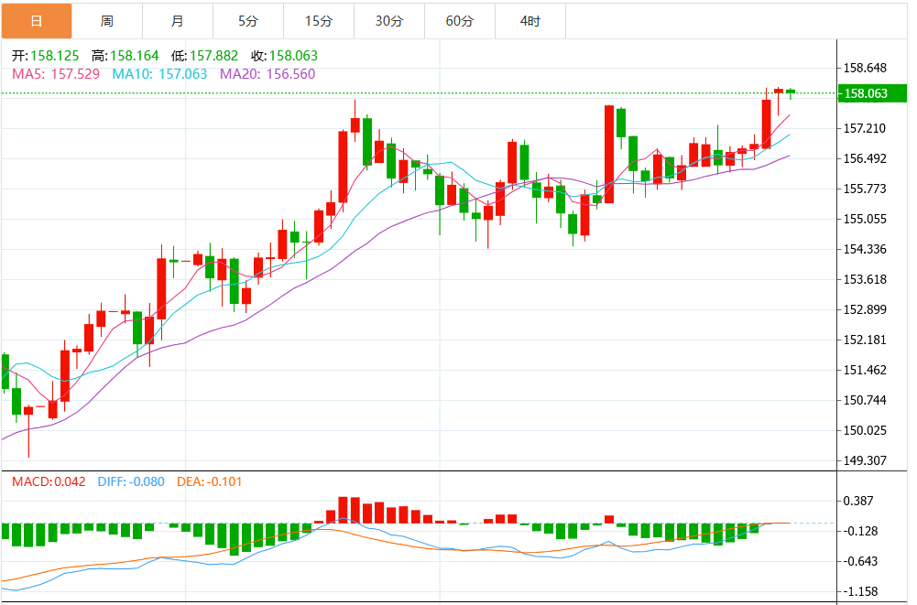Click the 158.648 price axis label
This screenshot has width=917, height=605.
pyautogui.click(x=866, y=68)
